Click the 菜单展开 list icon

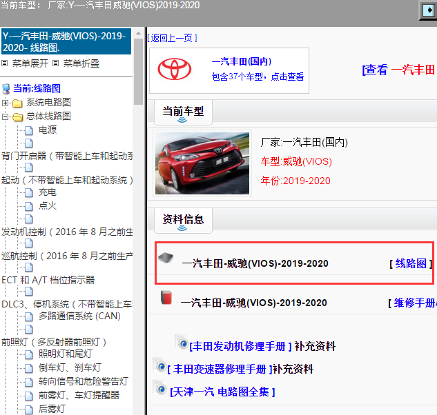[4, 63]
